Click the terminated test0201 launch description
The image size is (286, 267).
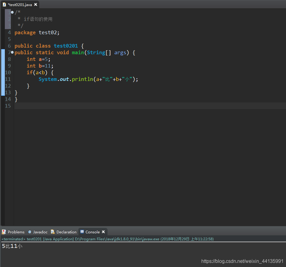click(108, 239)
